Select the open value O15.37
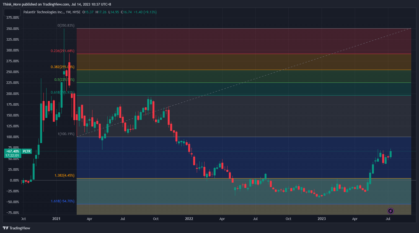 tap(88, 12)
